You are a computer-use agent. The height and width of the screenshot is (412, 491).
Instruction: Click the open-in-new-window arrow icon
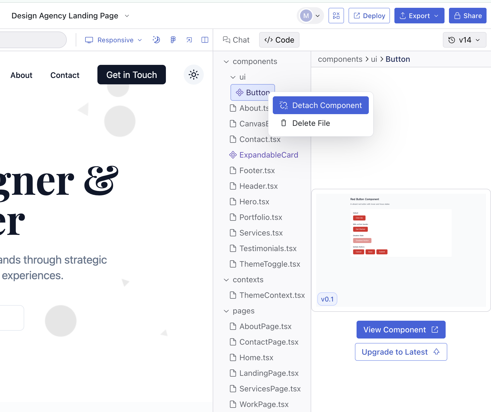189,40
